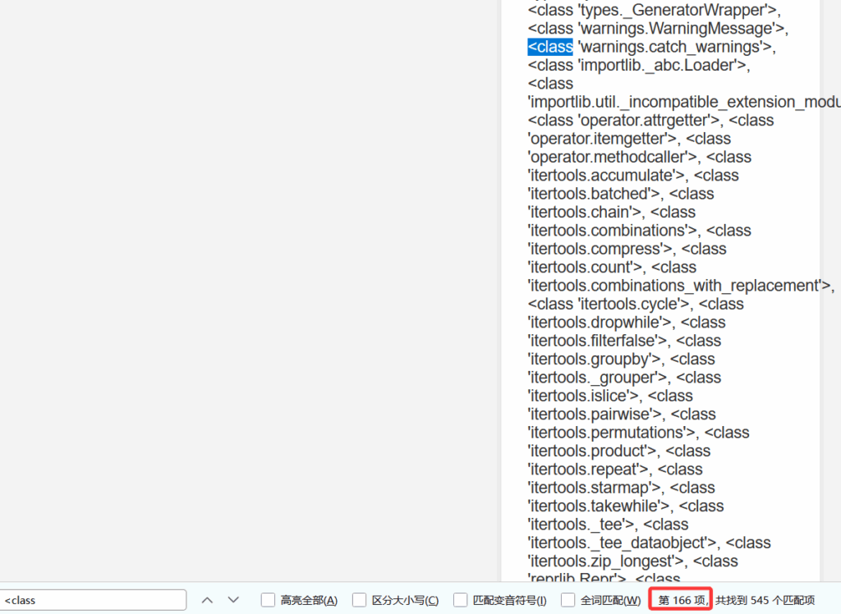The image size is (841, 614).
Task: Click the "共找到 545 个匹配项" status text
Action: [765, 600]
